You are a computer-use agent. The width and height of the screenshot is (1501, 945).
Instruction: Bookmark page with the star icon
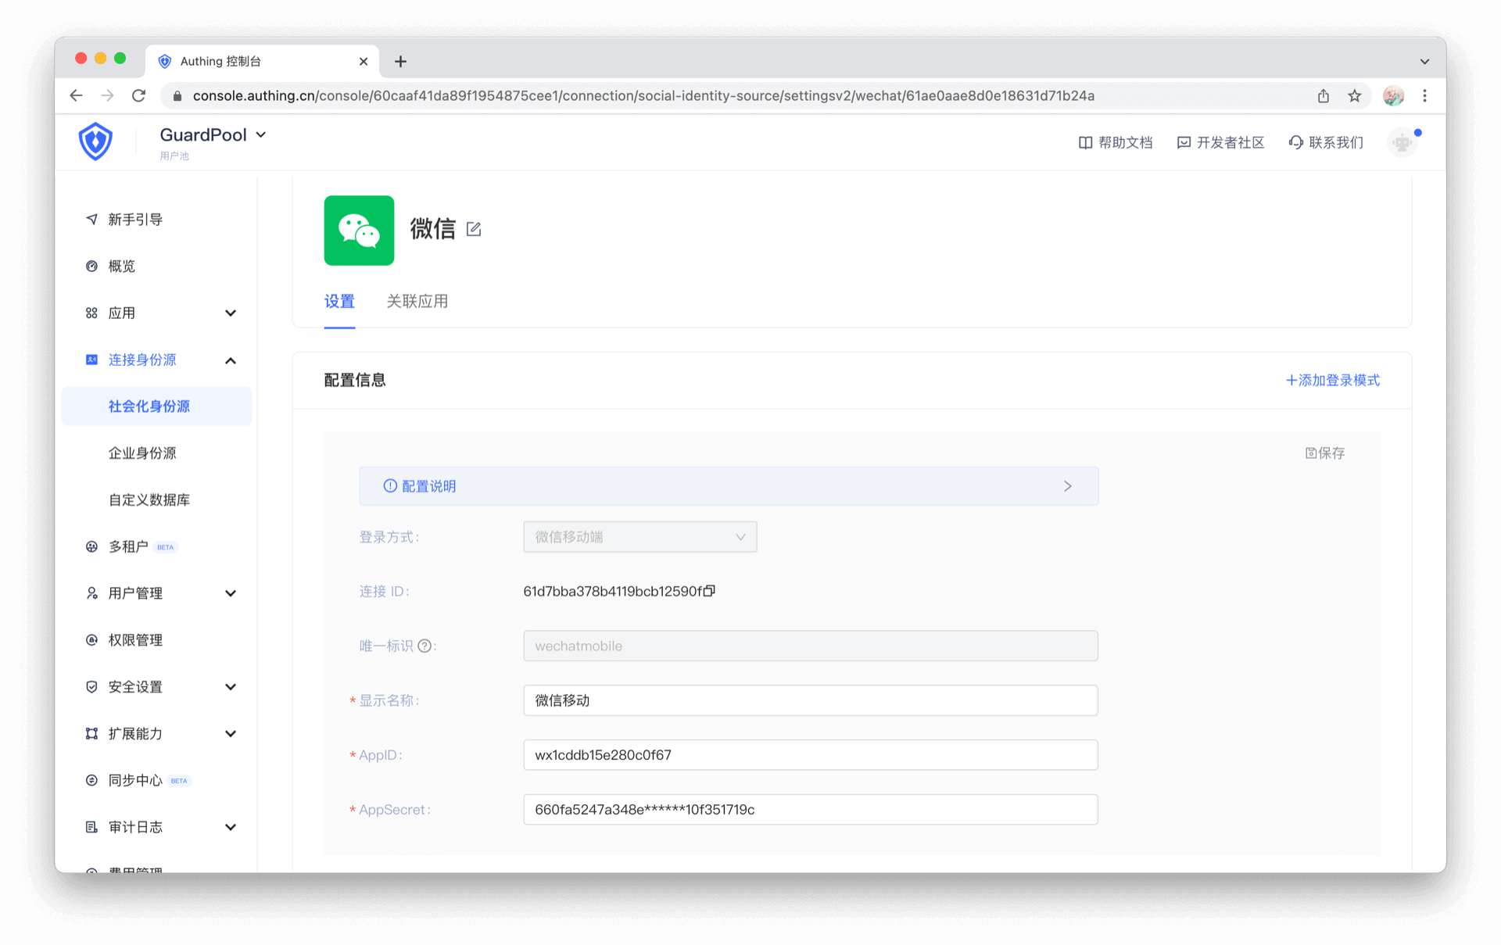[x=1354, y=95]
